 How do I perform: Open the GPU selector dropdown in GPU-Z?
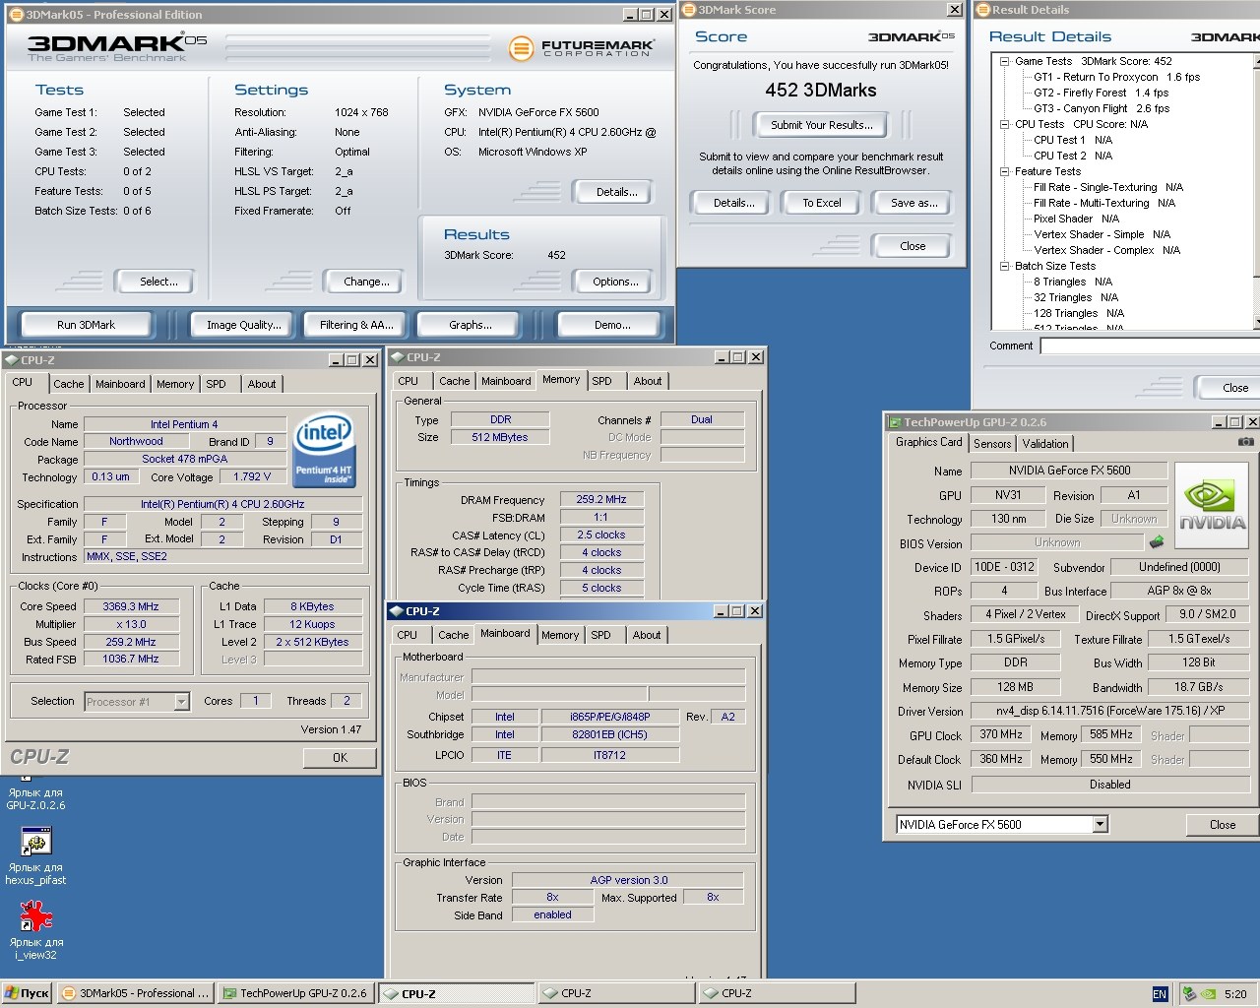[1100, 825]
